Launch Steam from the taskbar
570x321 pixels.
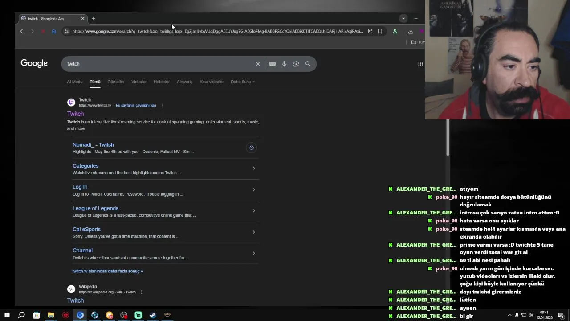pos(152,315)
